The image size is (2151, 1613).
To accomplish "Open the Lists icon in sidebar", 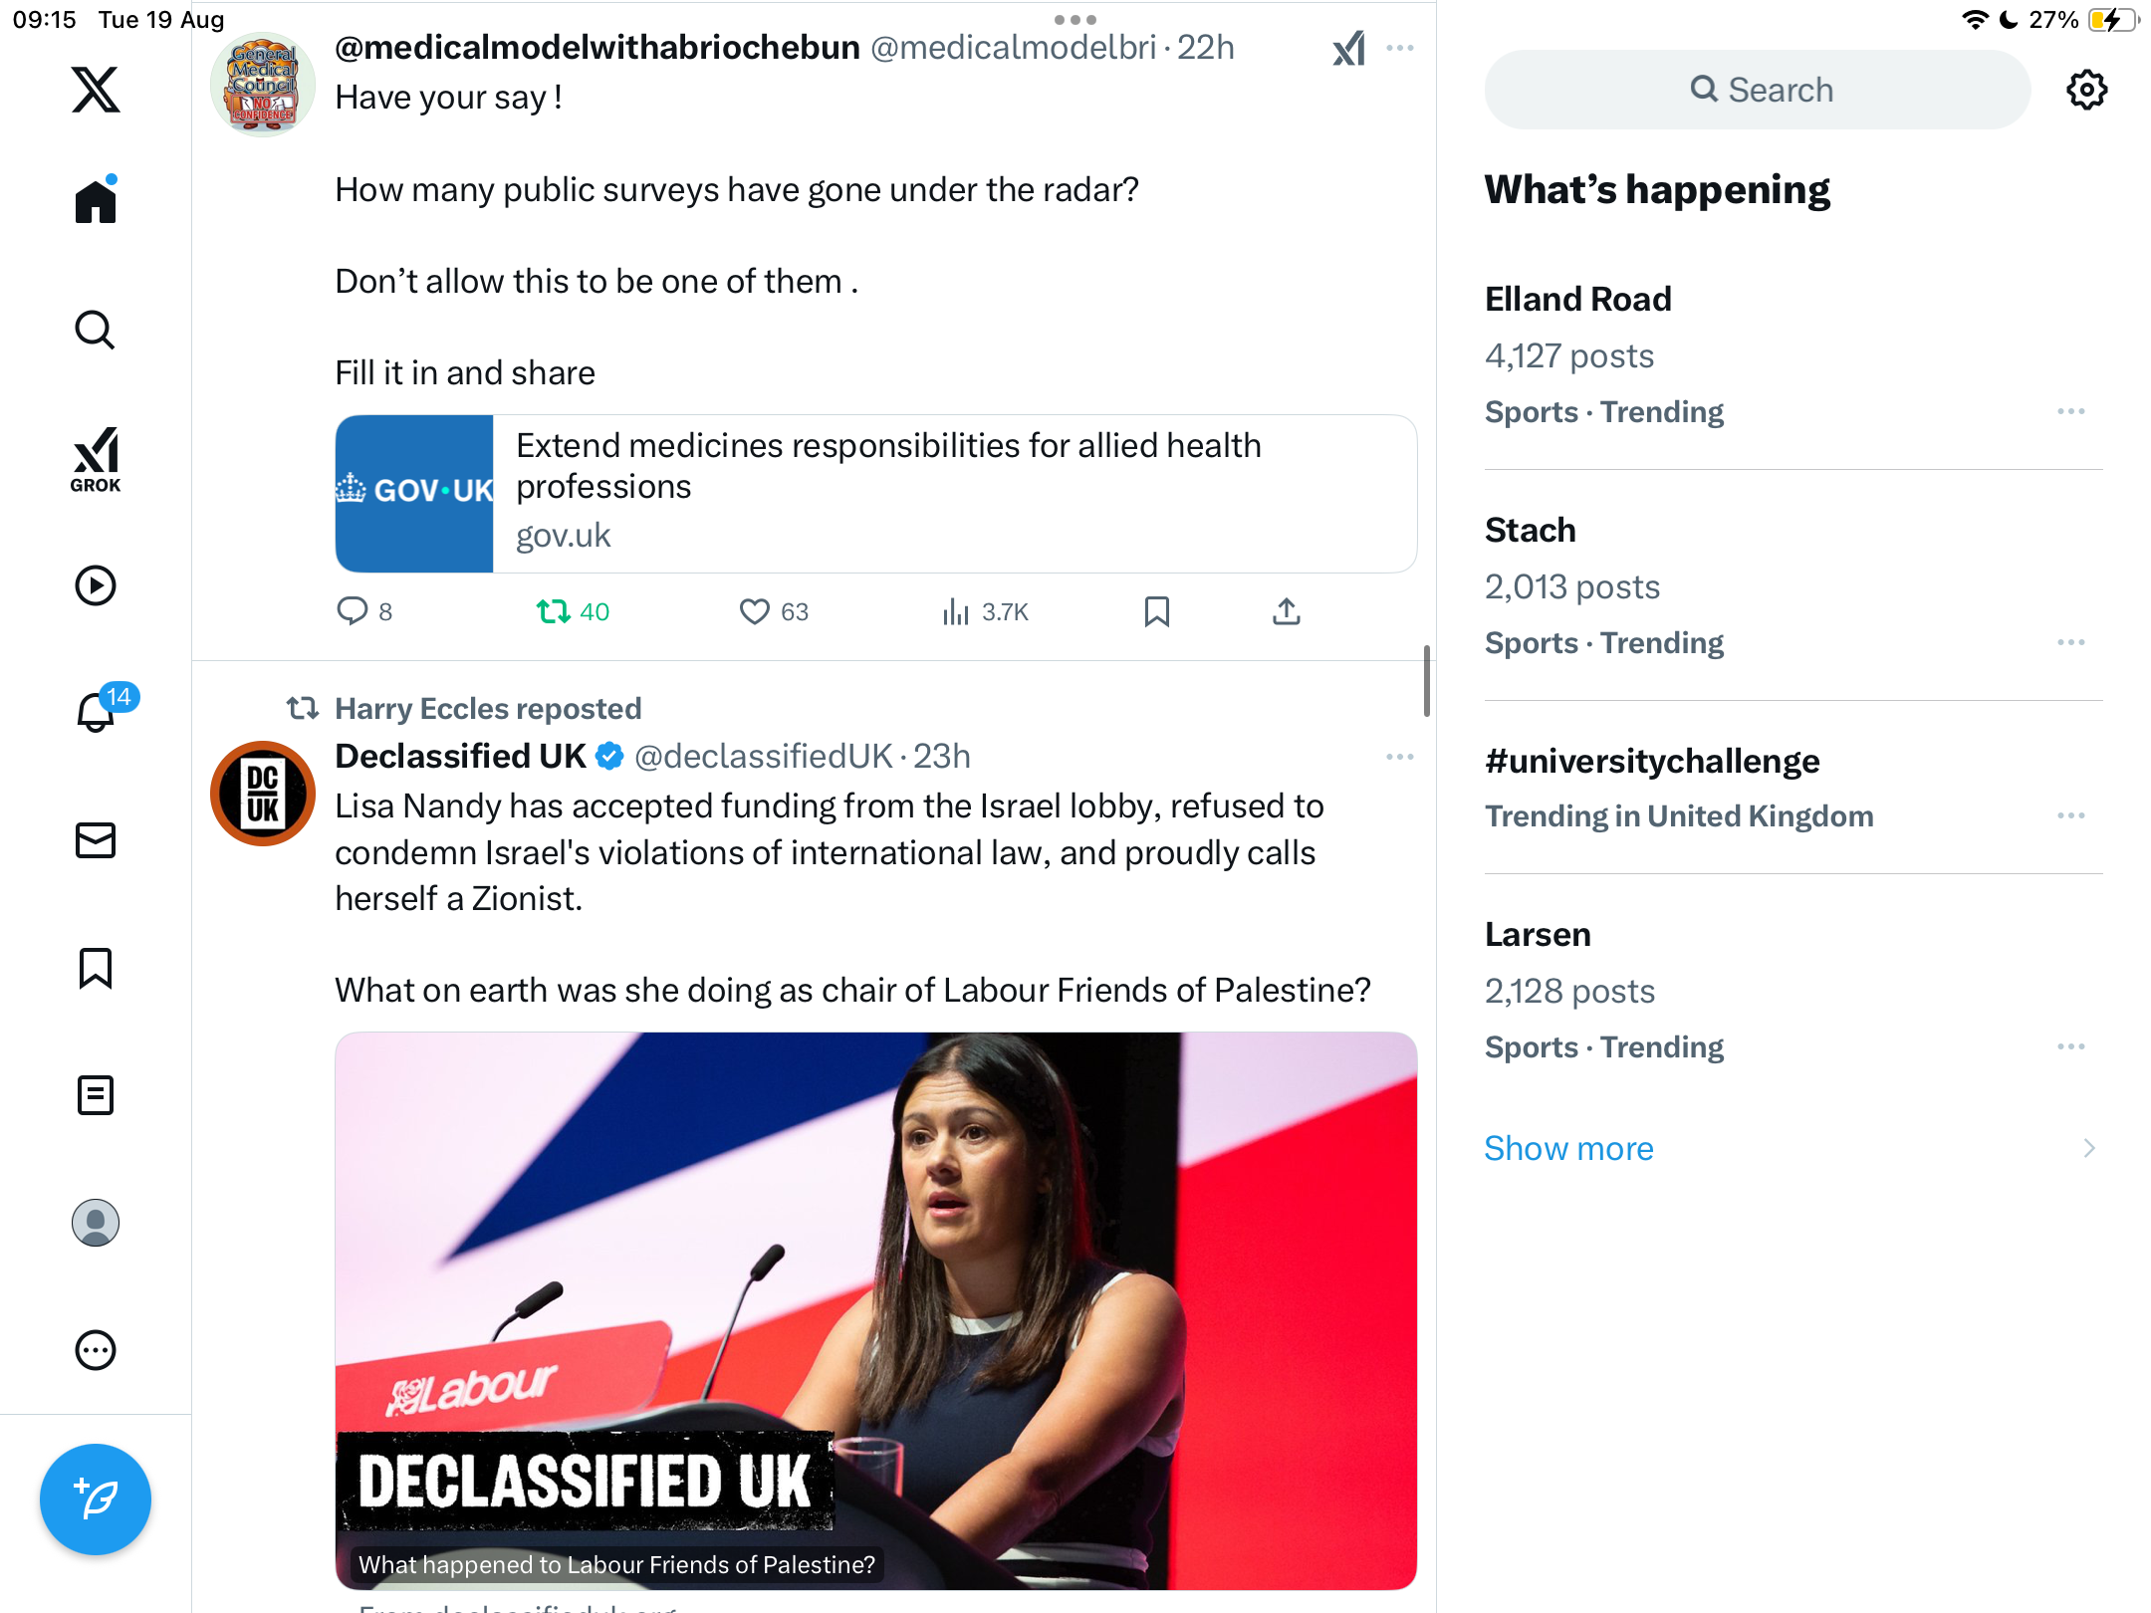I will [96, 1095].
